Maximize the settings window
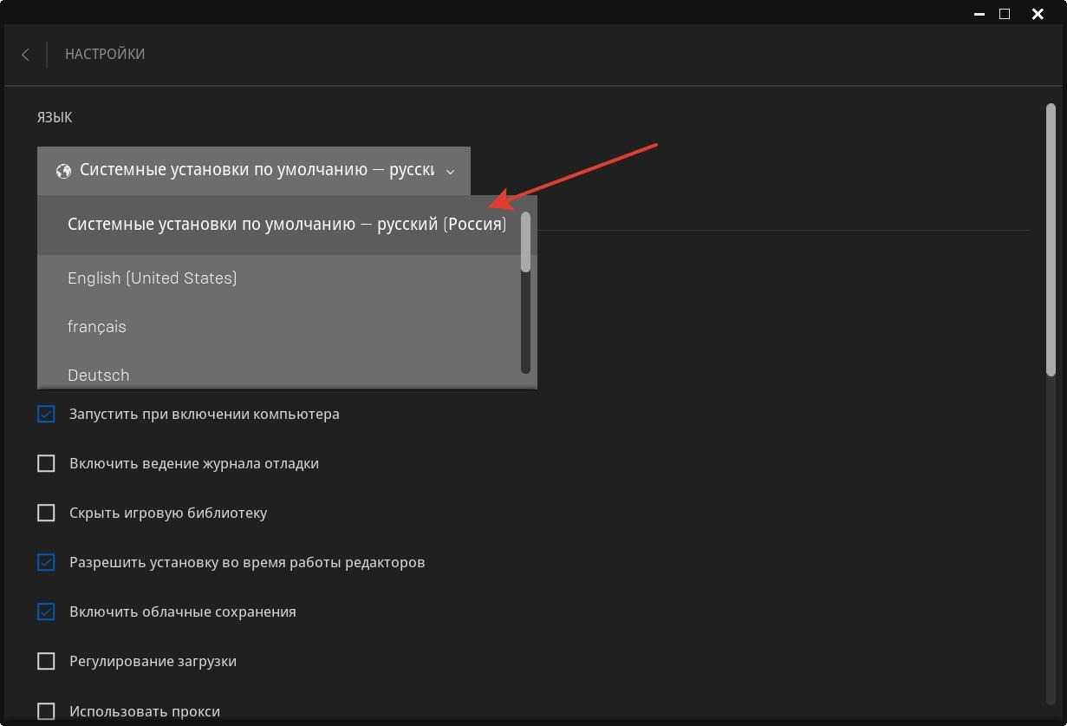The height and width of the screenshot is (726, 1067). click(x=1005, y=14)
